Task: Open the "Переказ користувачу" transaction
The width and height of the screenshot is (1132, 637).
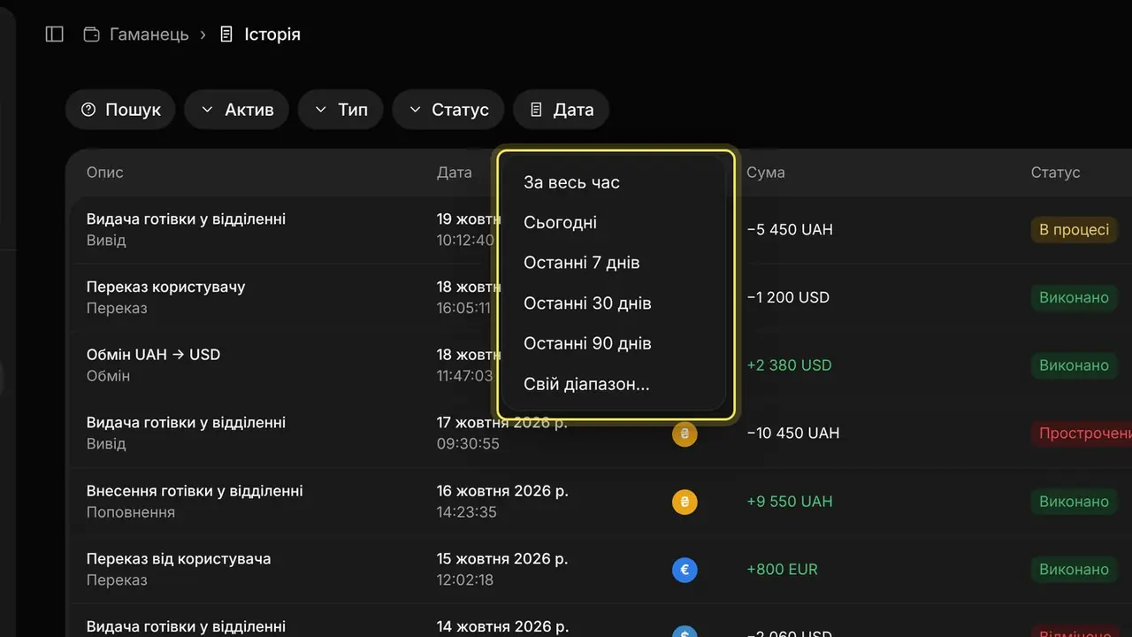Action: [166, 287]
